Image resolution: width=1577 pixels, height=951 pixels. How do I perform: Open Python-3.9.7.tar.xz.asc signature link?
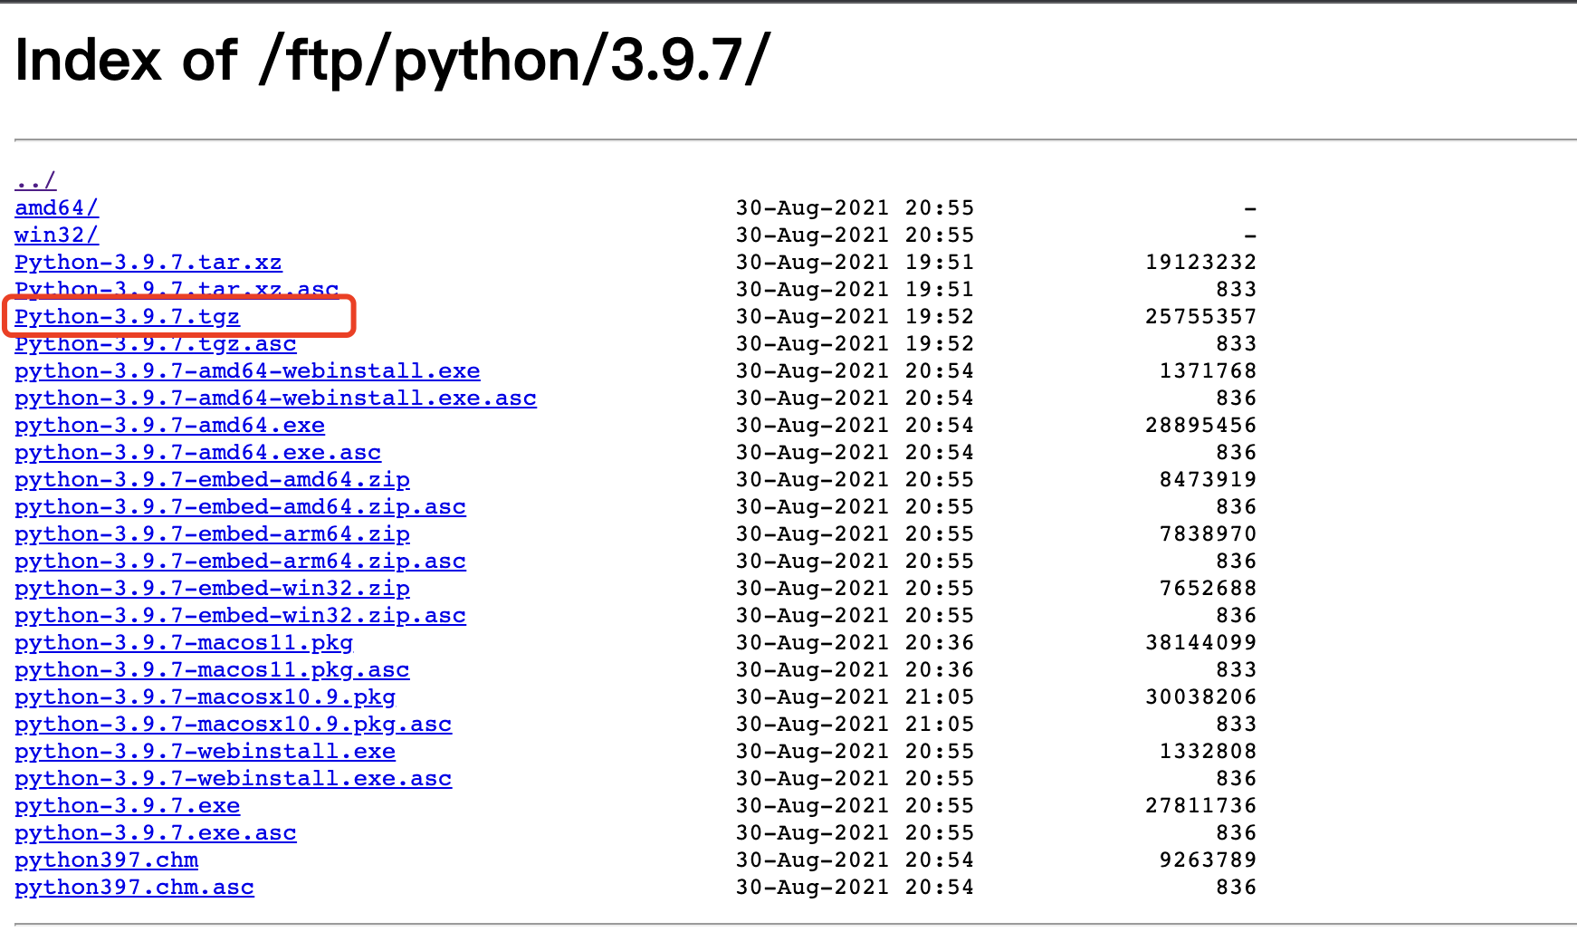[x=177, y=289]
